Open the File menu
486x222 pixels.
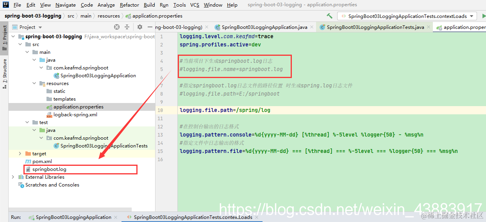tap(17, 5)
